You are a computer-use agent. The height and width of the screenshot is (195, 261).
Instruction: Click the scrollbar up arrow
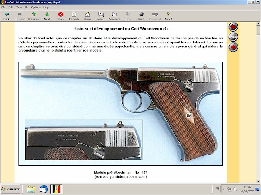point(258,24)
